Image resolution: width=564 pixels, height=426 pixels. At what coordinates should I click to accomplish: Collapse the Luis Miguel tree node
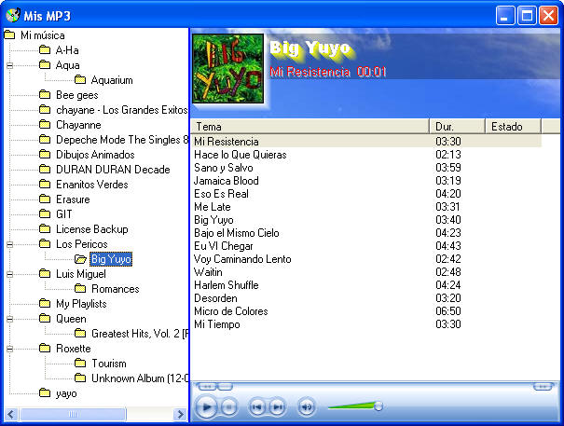(x=9, y=274)
